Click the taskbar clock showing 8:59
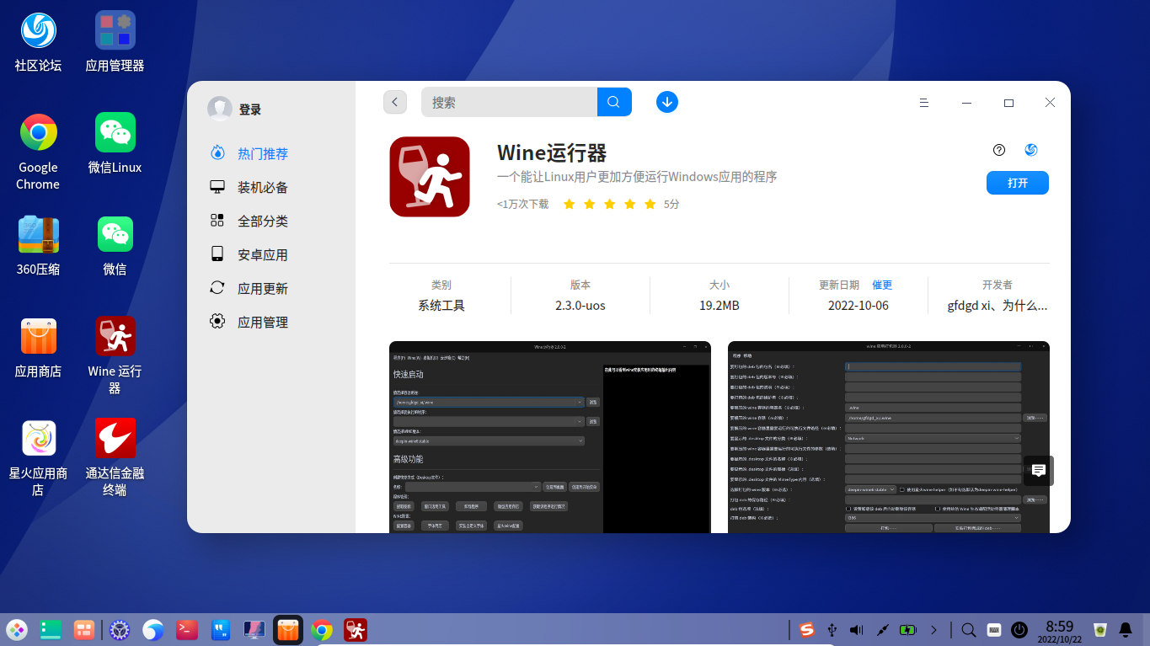The height and width of the screenshot is (646, 1150). pyautogui.click(x=1059, y=631)
